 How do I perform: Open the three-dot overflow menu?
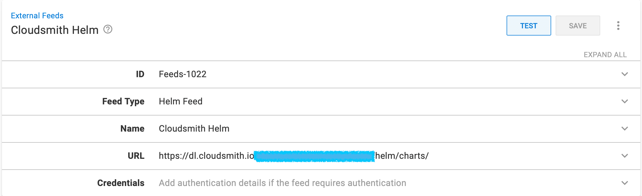tap(618, 26)
